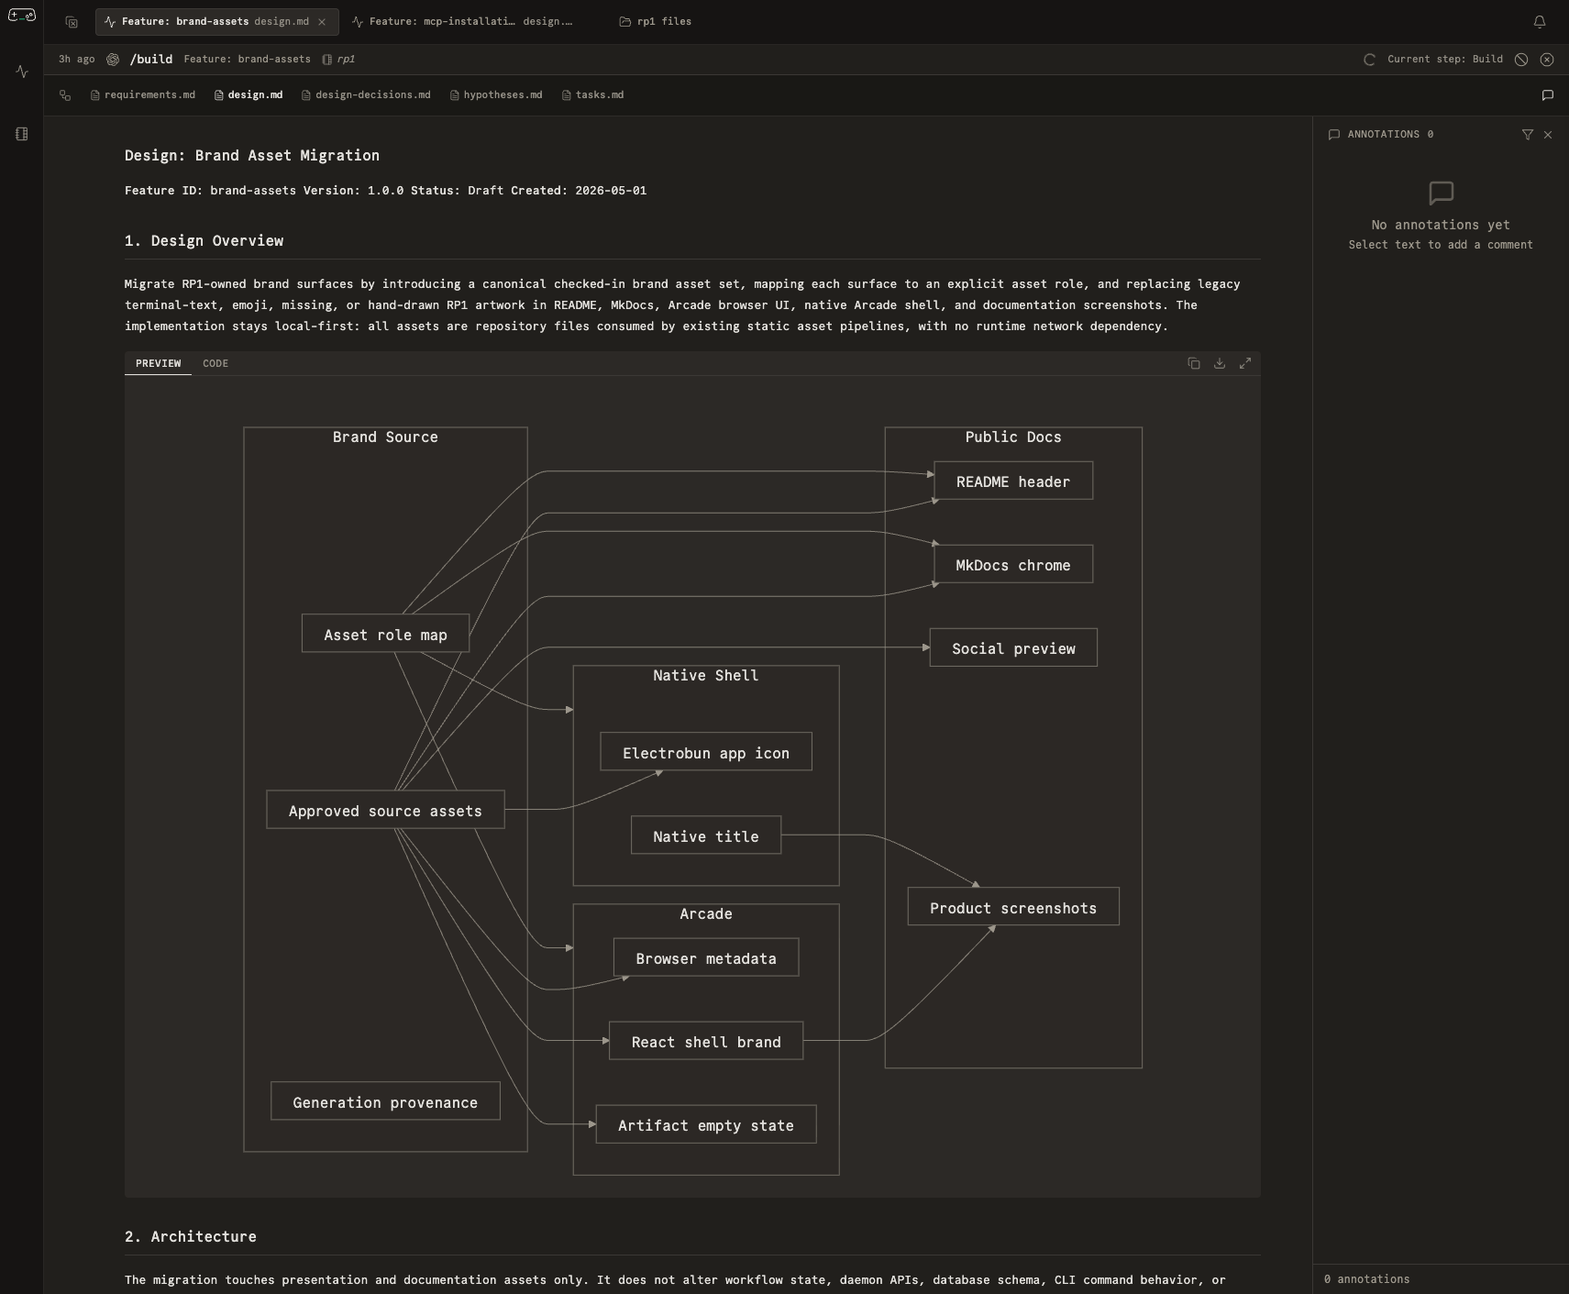Screen dimensions: 1569x1294
Task: Close the Feature: brand-assets design.md tab
Action: [x=322, y=22]
